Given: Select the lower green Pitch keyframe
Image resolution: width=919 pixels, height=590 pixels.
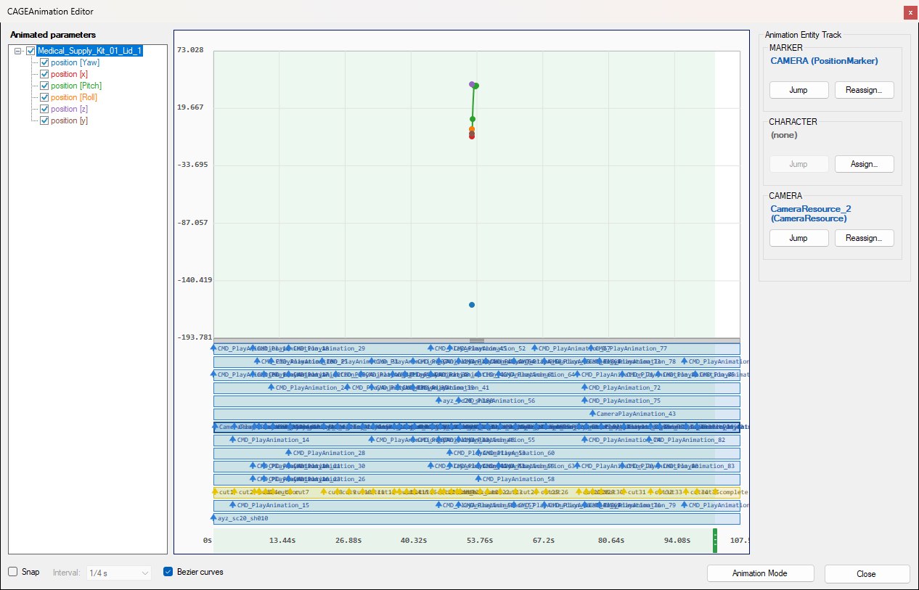Looking at the screenshot, I should click(x=473, y=119).
